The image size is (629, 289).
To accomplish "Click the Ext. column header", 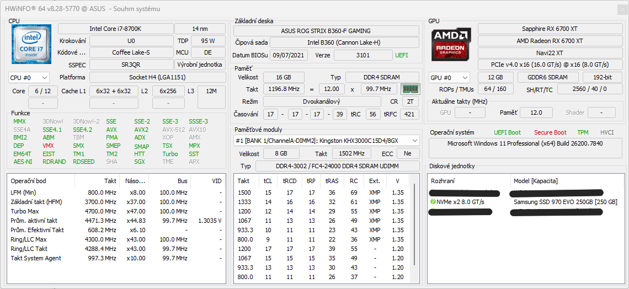I will point(374,181).
